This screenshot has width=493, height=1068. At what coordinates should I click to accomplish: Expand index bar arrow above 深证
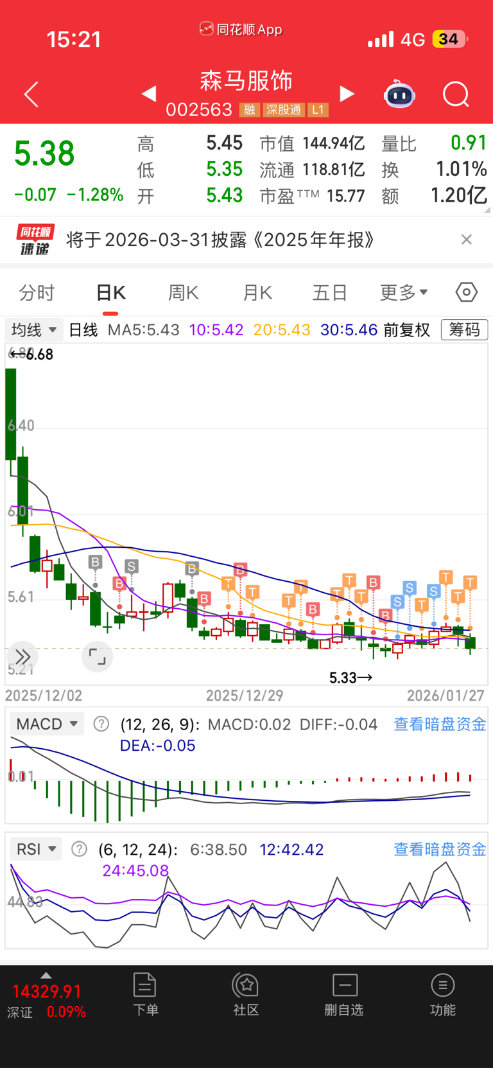coord(46,975)
